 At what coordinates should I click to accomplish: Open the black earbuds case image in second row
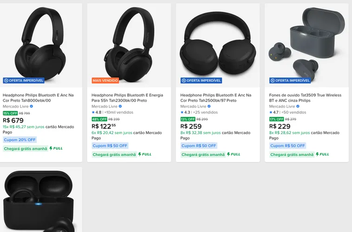[x=41, y=200]
